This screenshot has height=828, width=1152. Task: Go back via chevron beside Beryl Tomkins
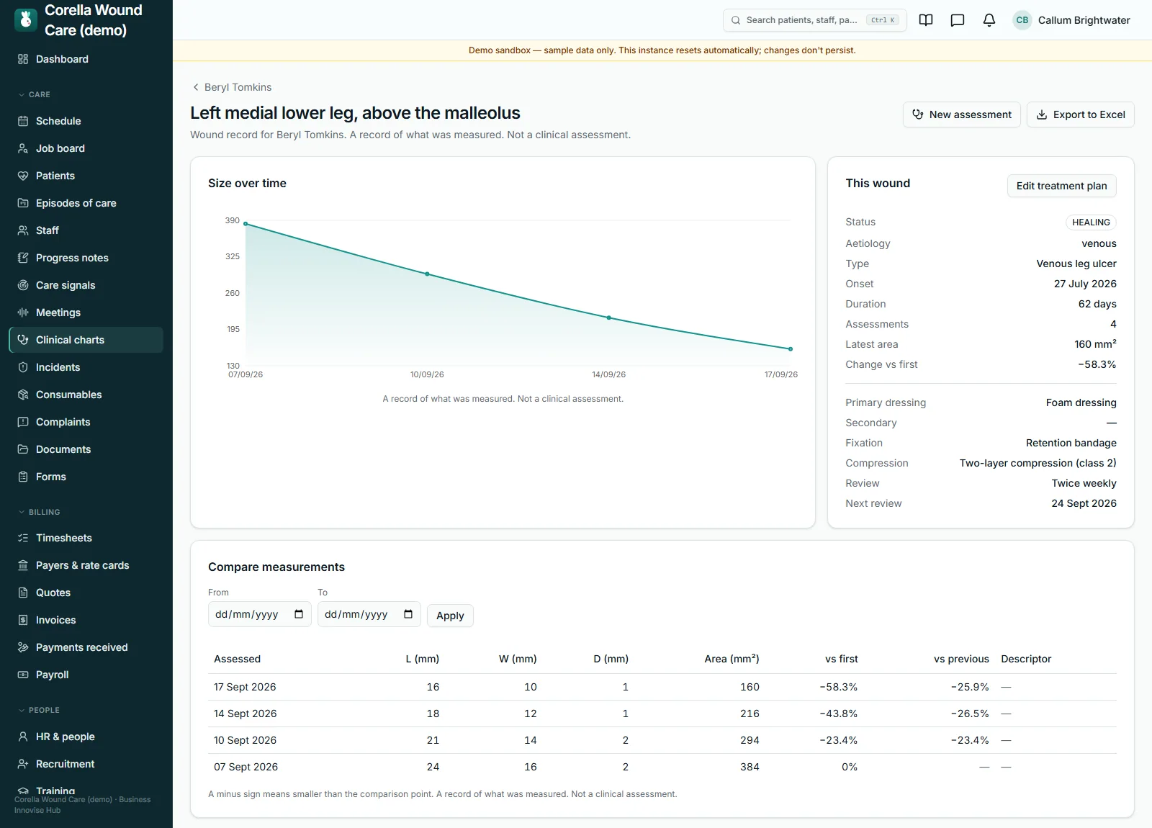196,87
